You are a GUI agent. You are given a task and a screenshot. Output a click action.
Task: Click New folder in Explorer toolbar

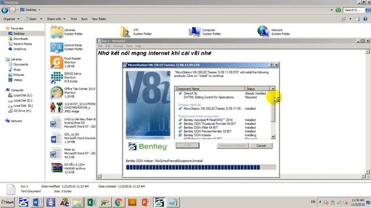(99, 19)
